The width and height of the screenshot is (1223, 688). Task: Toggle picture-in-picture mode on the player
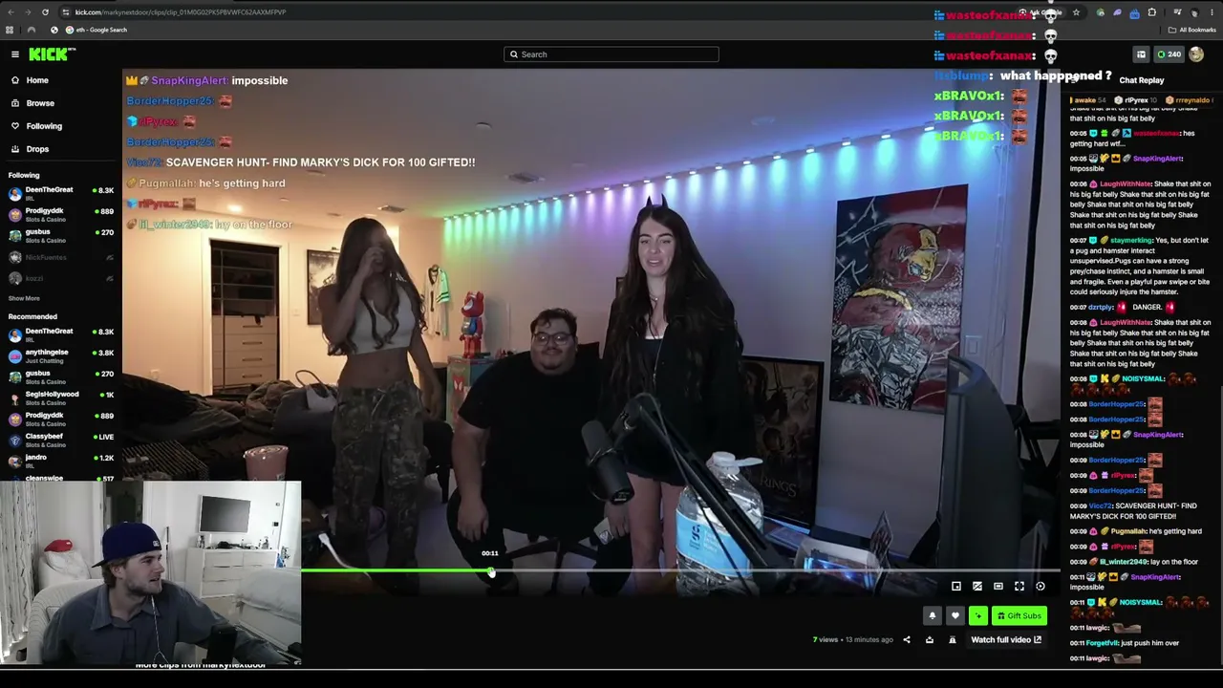(x=956, y=587)
